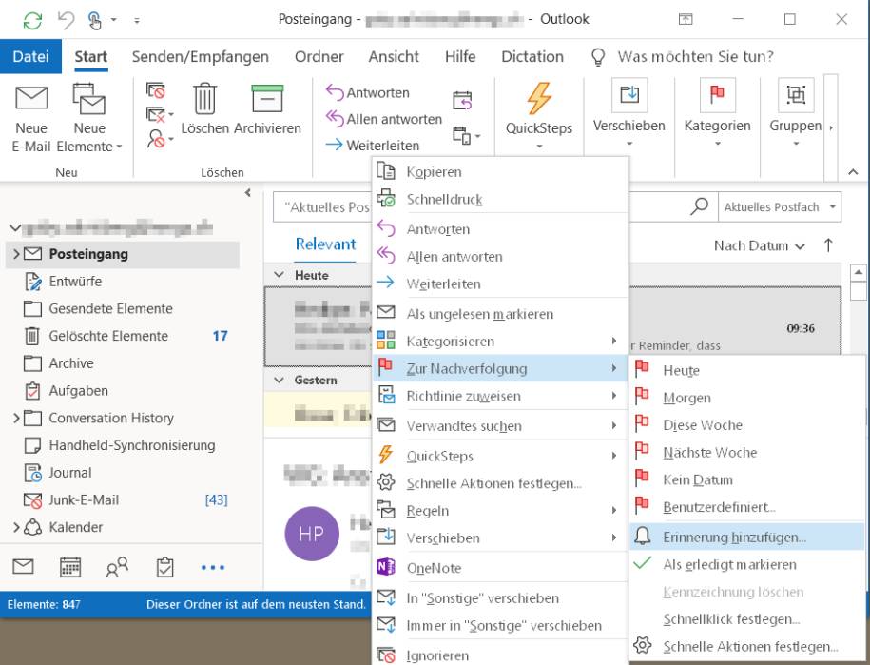The height and width of the screenshot is (665, 870).
Task: Click Ignore conversation icon in Löschen group
Action: tap(155, 90)
